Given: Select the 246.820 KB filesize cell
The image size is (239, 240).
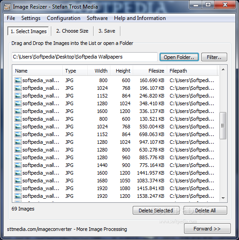Looking at the screenshot, I should [152, 96].
